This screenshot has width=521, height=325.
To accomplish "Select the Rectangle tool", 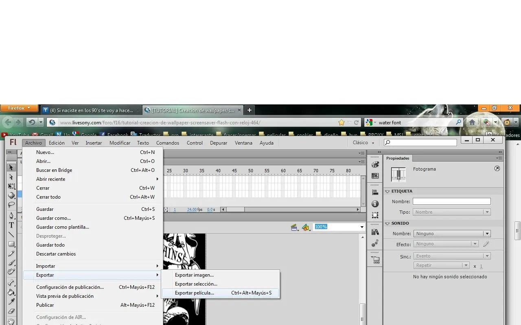I will tap(11, 244).
